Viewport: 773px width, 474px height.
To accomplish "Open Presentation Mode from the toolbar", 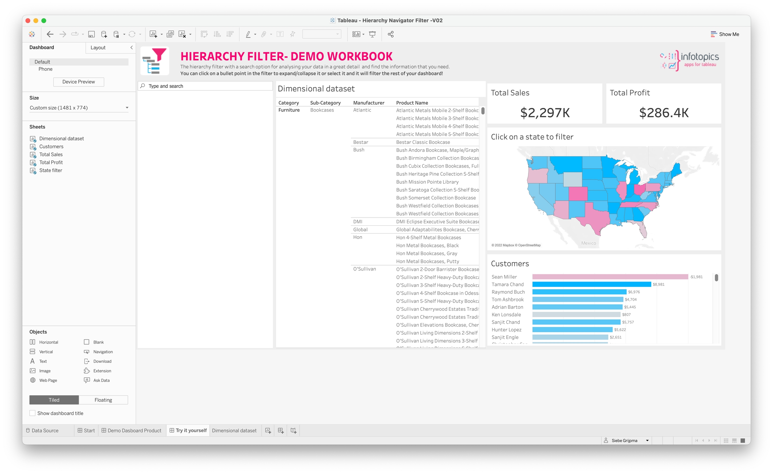I will pos(372,34).
